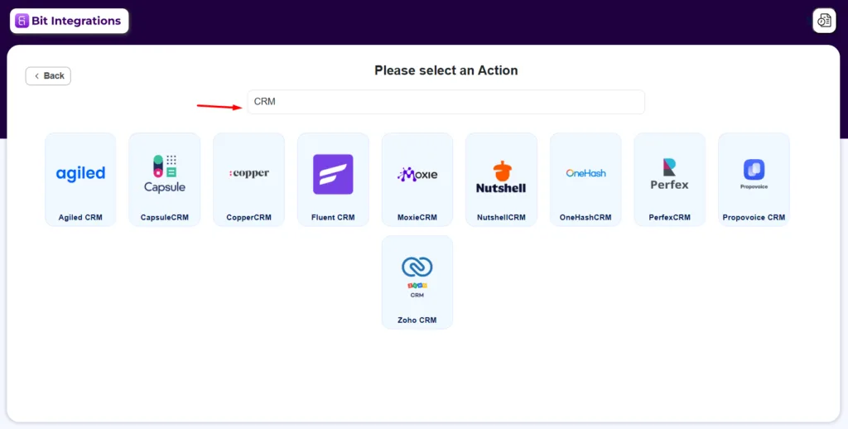Viewport: 848px width, 429px height.
Task: Pick the Fluent CRM purple icon
Action: (333, 174)
